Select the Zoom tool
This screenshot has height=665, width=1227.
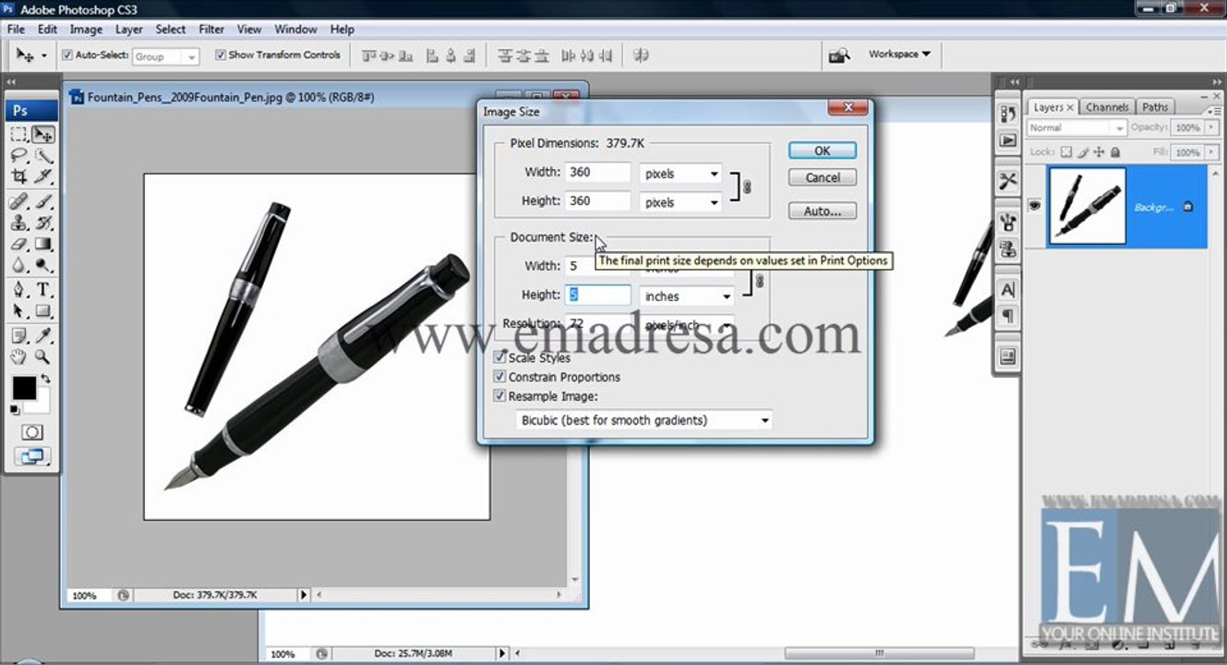43,357
